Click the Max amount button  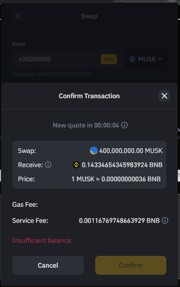[x=109, y=59]
